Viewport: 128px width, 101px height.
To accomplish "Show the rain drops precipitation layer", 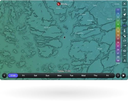I will 124,36.
